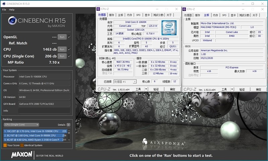Screen dimensions: 268x161
Task: Click 验证 button in left CPU-Z
Action: 156,89
